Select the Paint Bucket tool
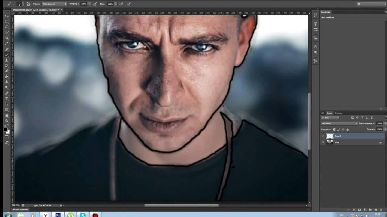The height and width of the screenshot is (217, 387). pos(7,76)
